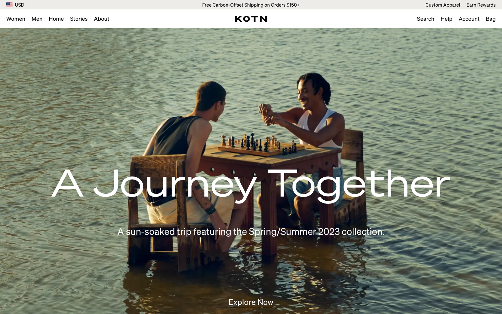Screen dimensions: 502x314
Task: View the shopping Bag
Action: (491, 19)
